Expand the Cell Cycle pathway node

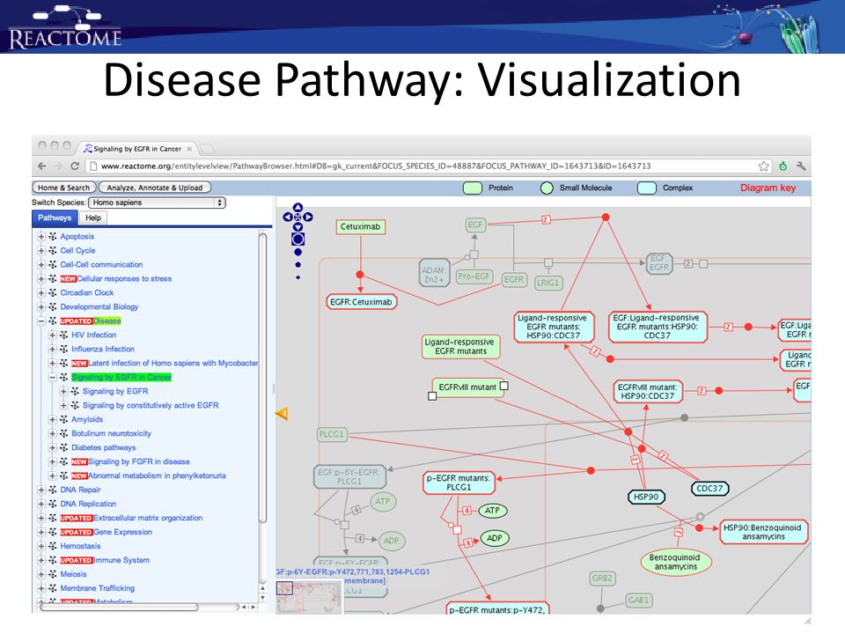41,251
